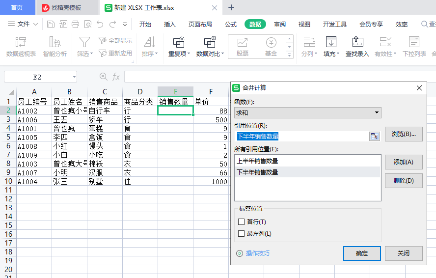
Task: Click the 分列 split columns icon
Action: coord(309,42)
